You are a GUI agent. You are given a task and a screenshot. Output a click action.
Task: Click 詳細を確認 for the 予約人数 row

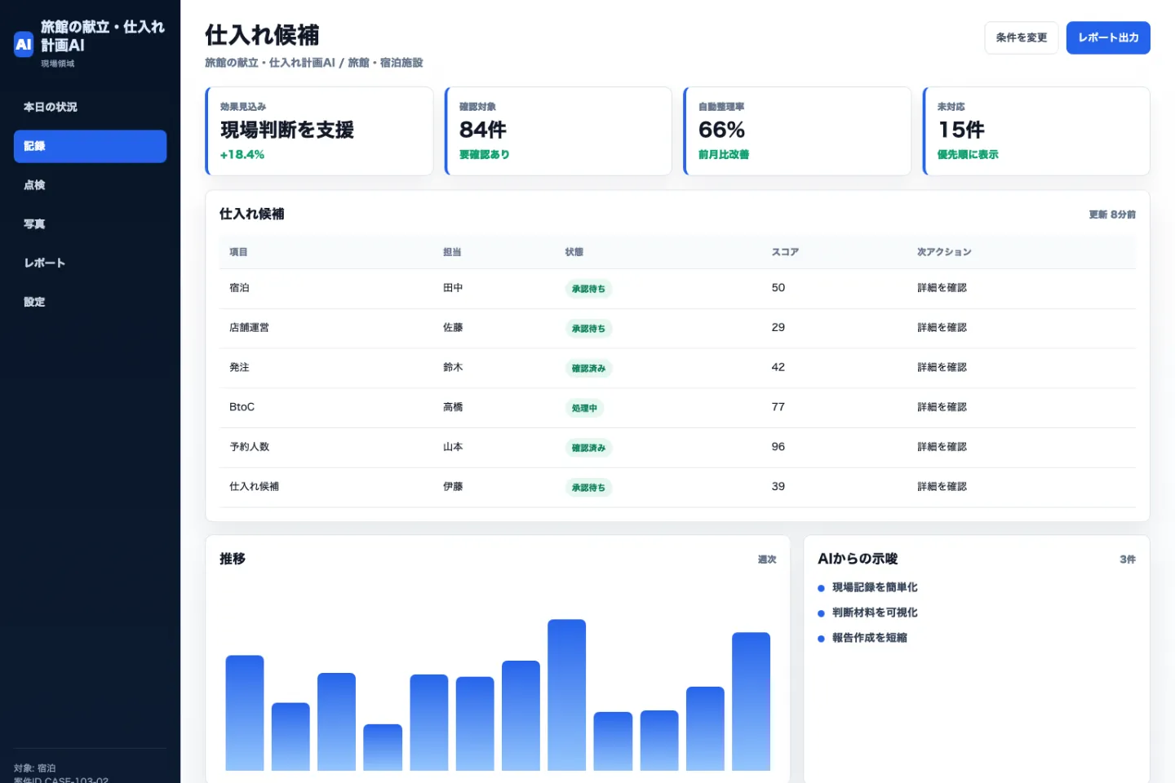pyautogui.click(x=942, y=447)
